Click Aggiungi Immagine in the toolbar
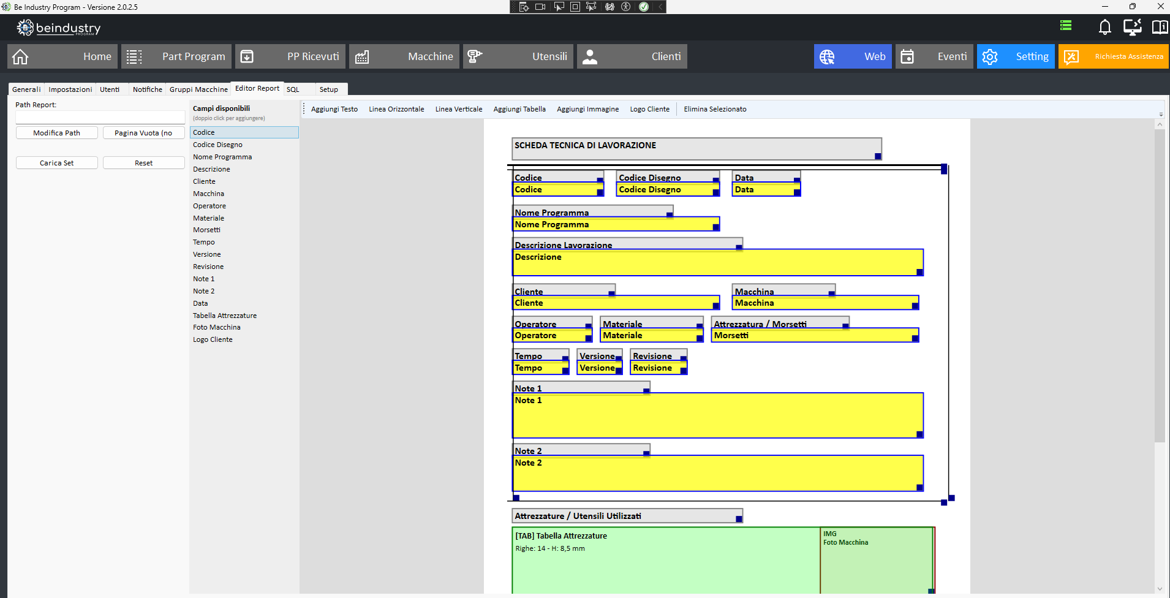1170x598 pixels. point(588,109)
